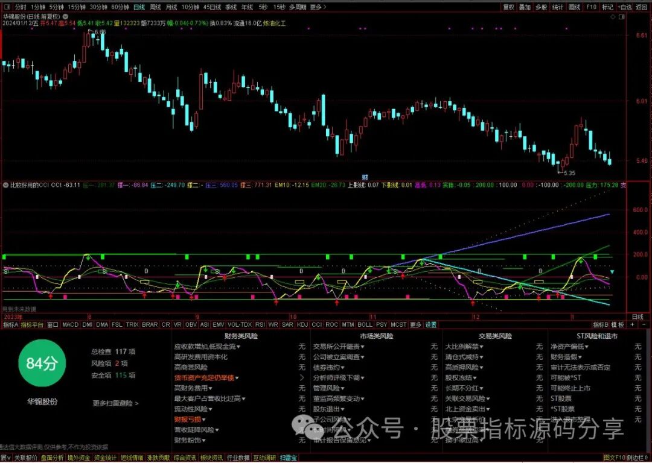
Task: Click the 标记 mark button
Action: [607, 7]
